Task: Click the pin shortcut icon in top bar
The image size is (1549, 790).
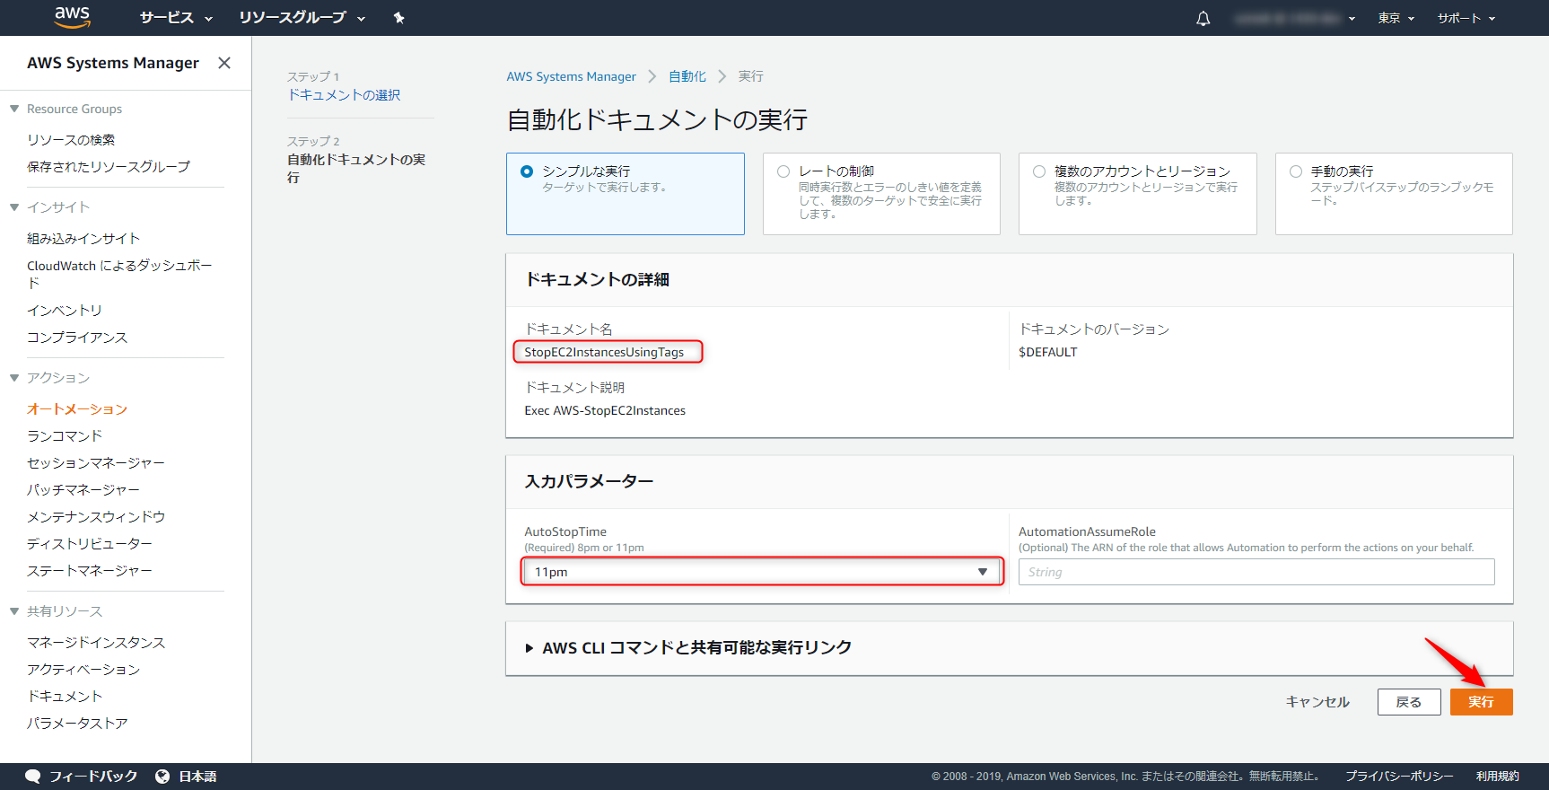Action: tap(398, 18)
